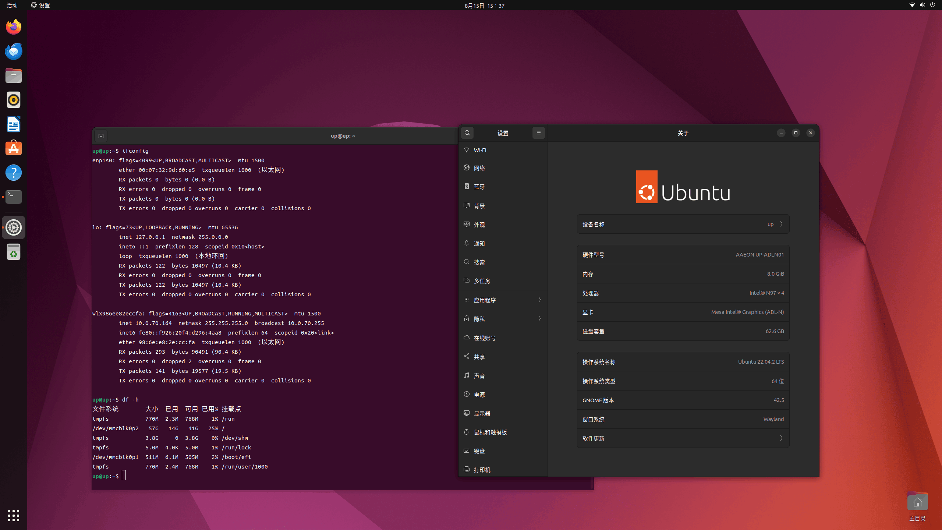Image resolution: width=942 pixels, height=530 pixels.
Task: Click the Settings gear dock icon
Action: click(14, 227)
